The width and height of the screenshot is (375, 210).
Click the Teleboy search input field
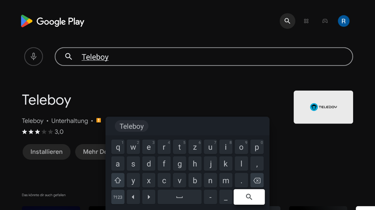[x=204, y=57]
